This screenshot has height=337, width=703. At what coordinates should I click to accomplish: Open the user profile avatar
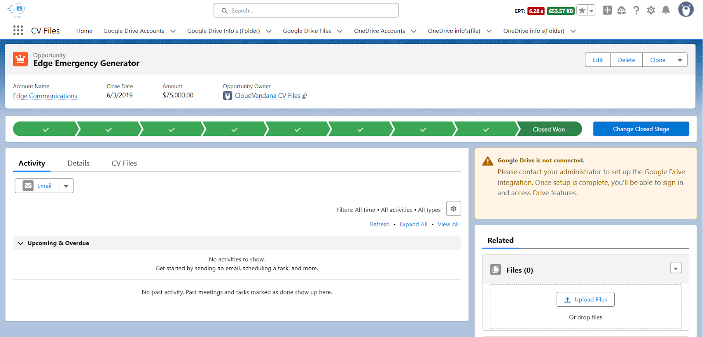[x=686, y=9]
